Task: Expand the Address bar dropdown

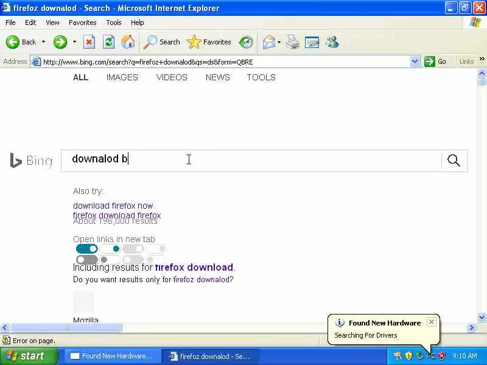Action: pyautogui.click(x=415, y=61)
